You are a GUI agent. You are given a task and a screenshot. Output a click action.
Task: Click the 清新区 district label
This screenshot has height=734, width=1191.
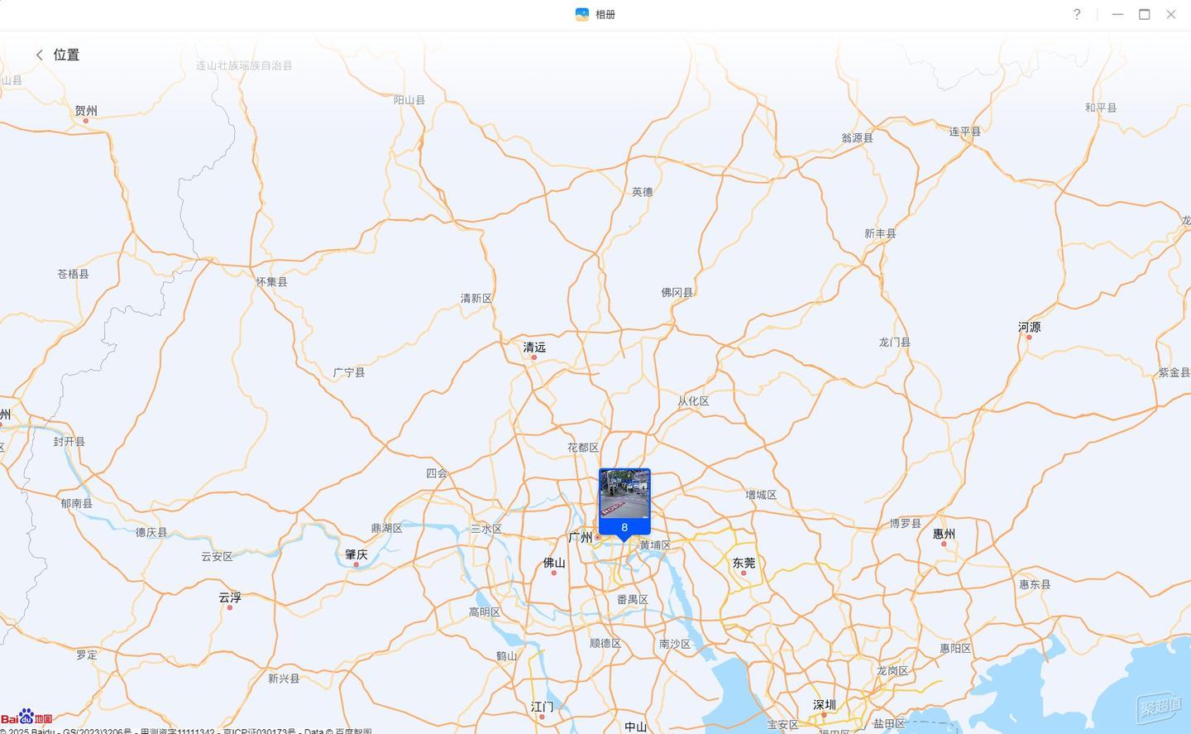pos(476,299)
